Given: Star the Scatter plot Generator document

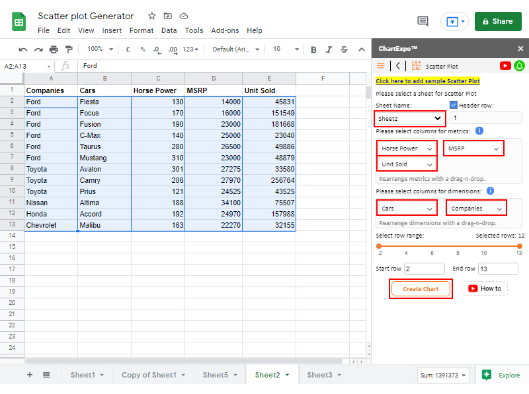Looking at the screenshot, I should [152, 16].
